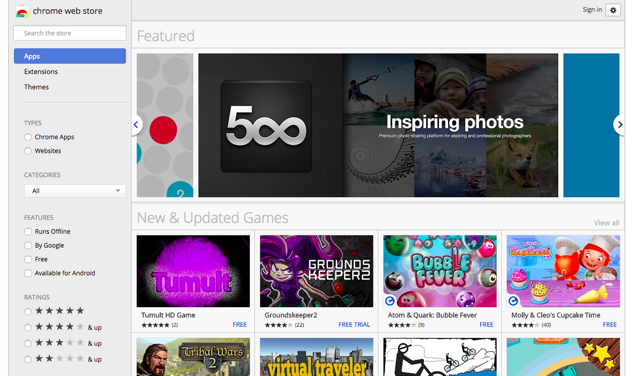The width and height of the screenshot is (641, 376).
Task: Select Websites type radio button
Action: pyautogui.click(x=28, y=151)
